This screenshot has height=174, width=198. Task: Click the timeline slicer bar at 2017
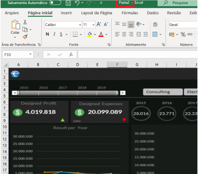tap(68, 93)
